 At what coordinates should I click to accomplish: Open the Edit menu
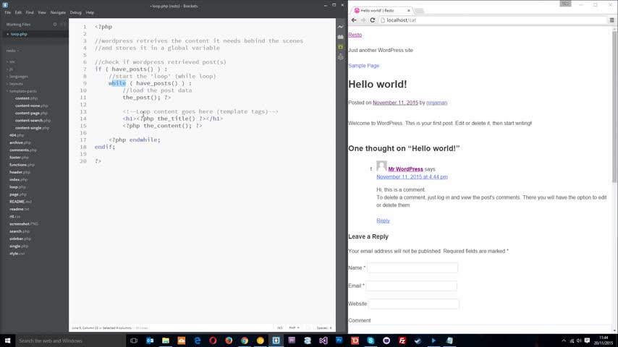(18, 12)
